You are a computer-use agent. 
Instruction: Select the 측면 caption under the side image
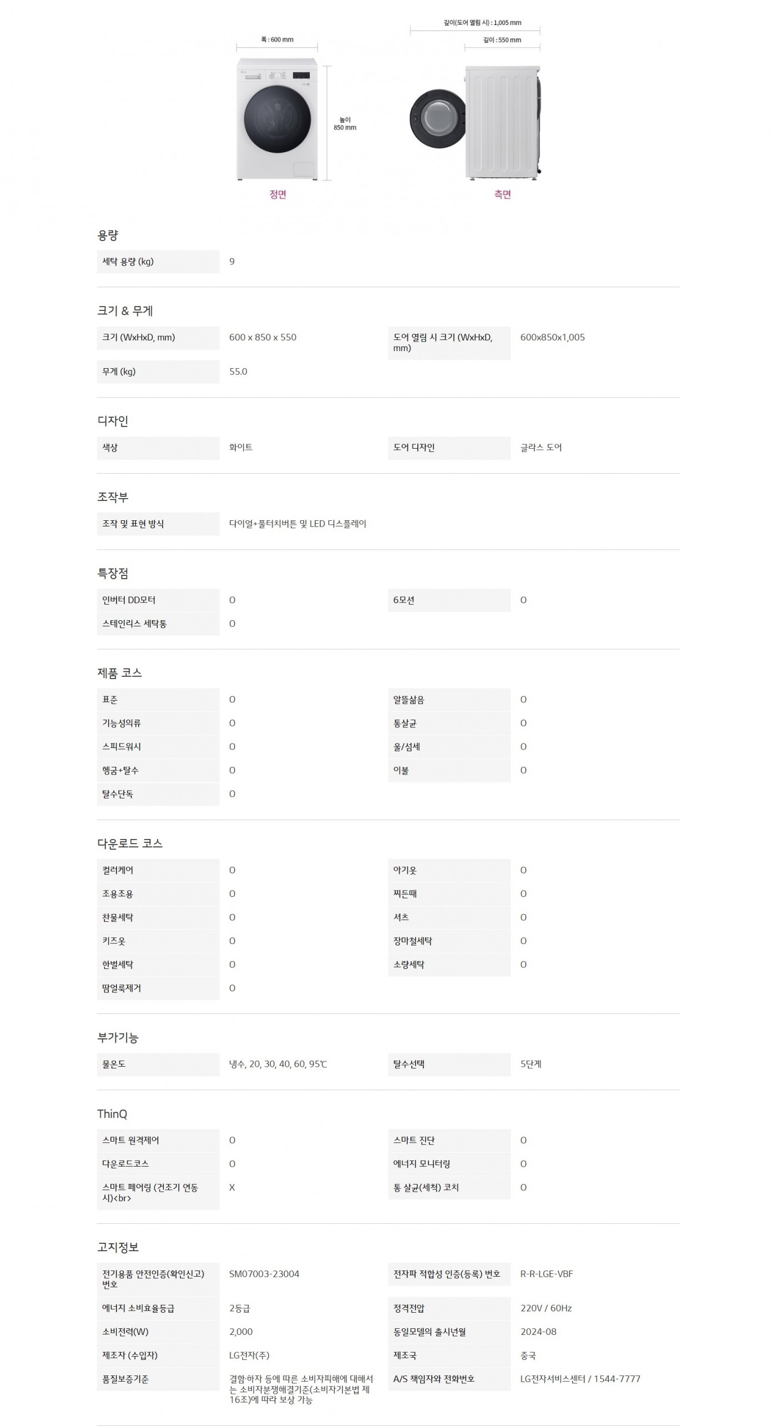point(502,194)
